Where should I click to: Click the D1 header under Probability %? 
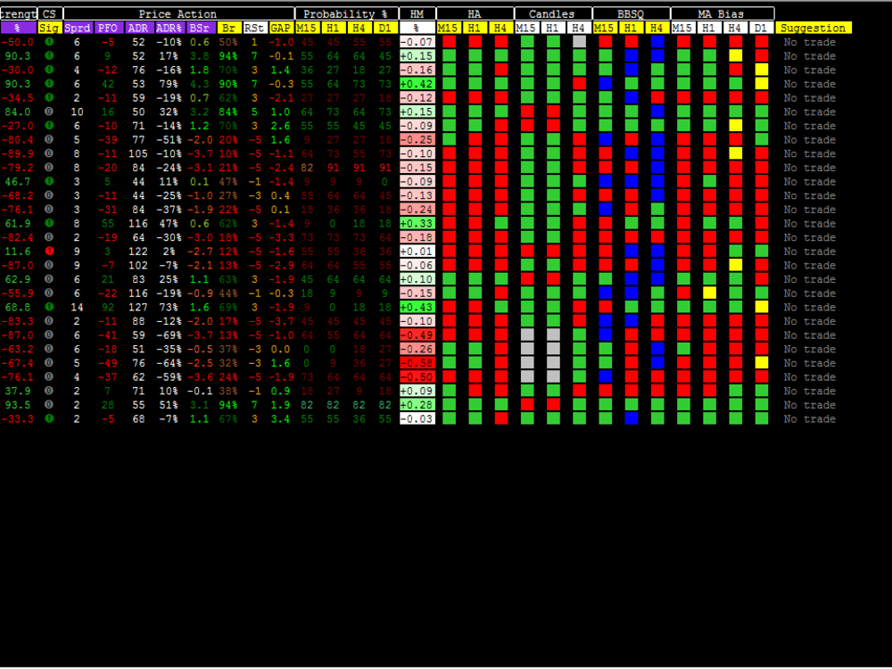pos(385,28)
